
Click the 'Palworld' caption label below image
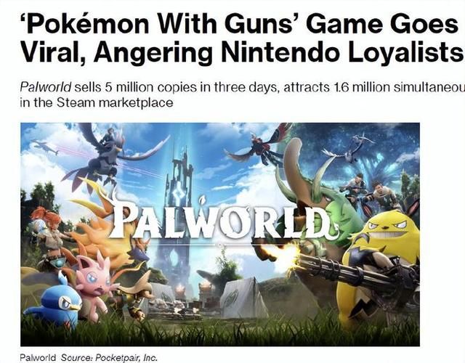click(38, 358)
